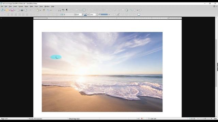Open the Paste dropdown arrow

pos(40,10)
